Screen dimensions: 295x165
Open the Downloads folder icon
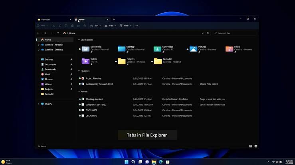click(x=157, y=49)
